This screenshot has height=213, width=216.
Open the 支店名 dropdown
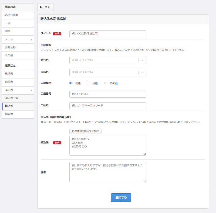[108, 72]
